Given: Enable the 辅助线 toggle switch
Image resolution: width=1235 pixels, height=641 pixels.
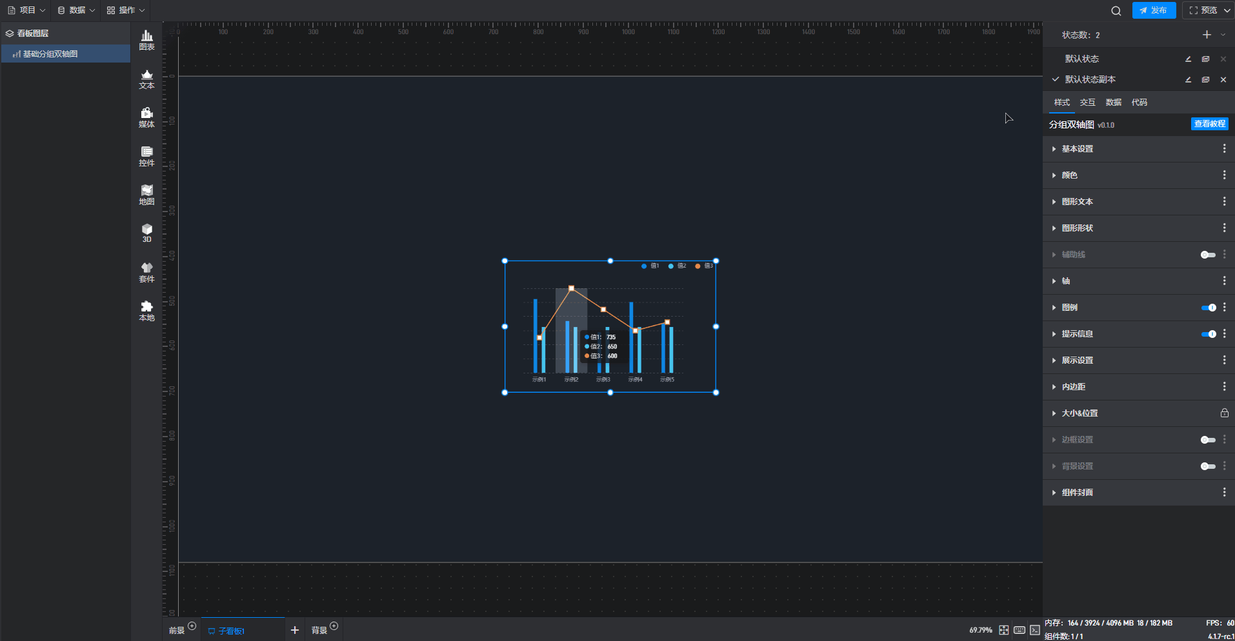Looking at the screenshot, I should (x=1208, y=255).
